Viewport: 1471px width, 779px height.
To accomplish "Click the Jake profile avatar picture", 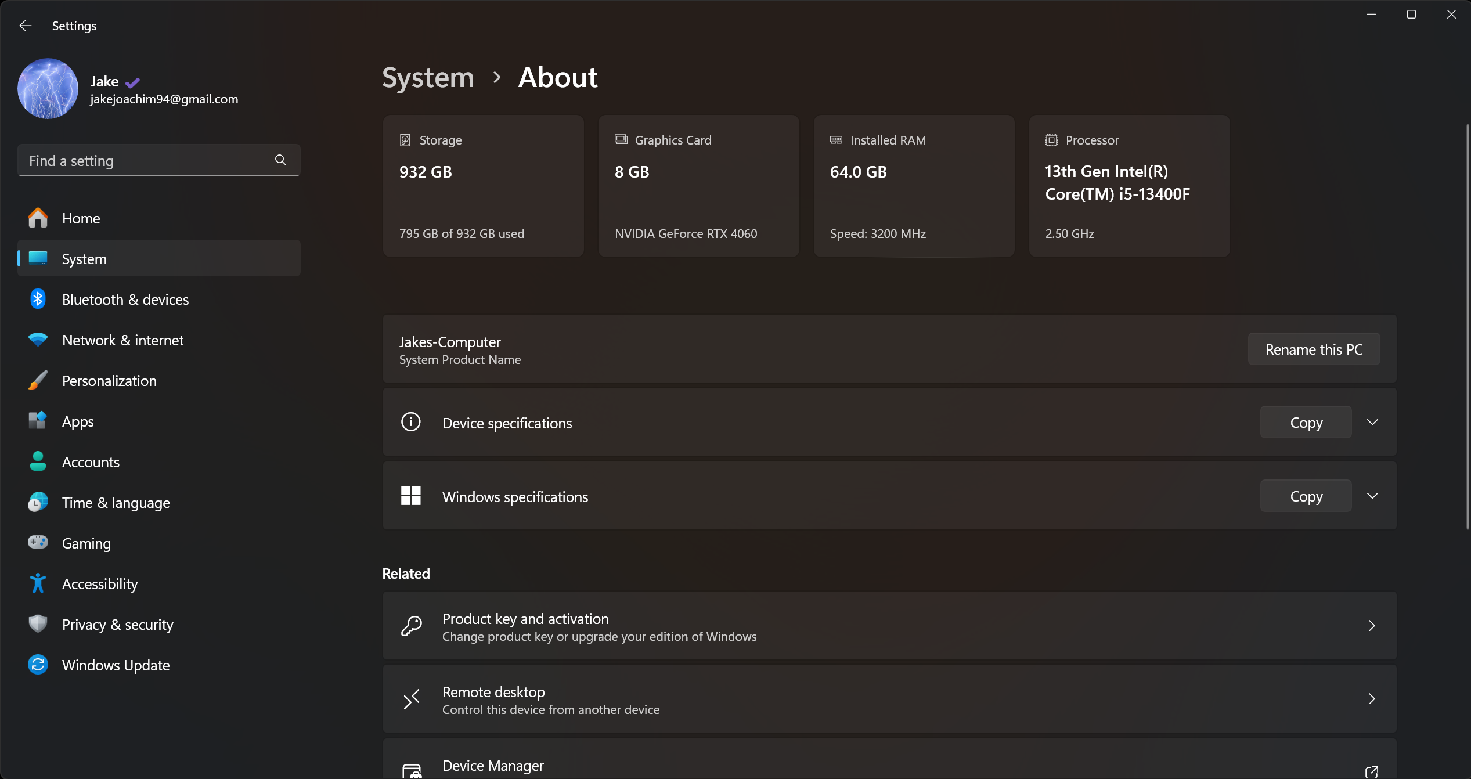I will tap(48, 89).
